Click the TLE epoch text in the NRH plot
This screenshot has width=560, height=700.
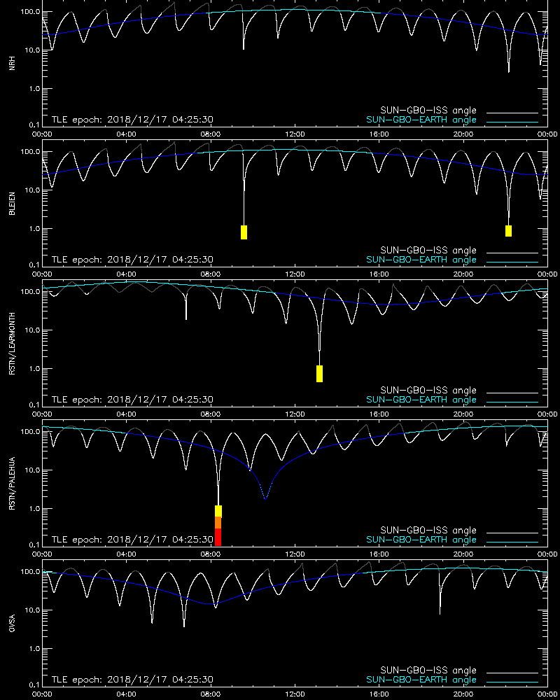point(132,120)
